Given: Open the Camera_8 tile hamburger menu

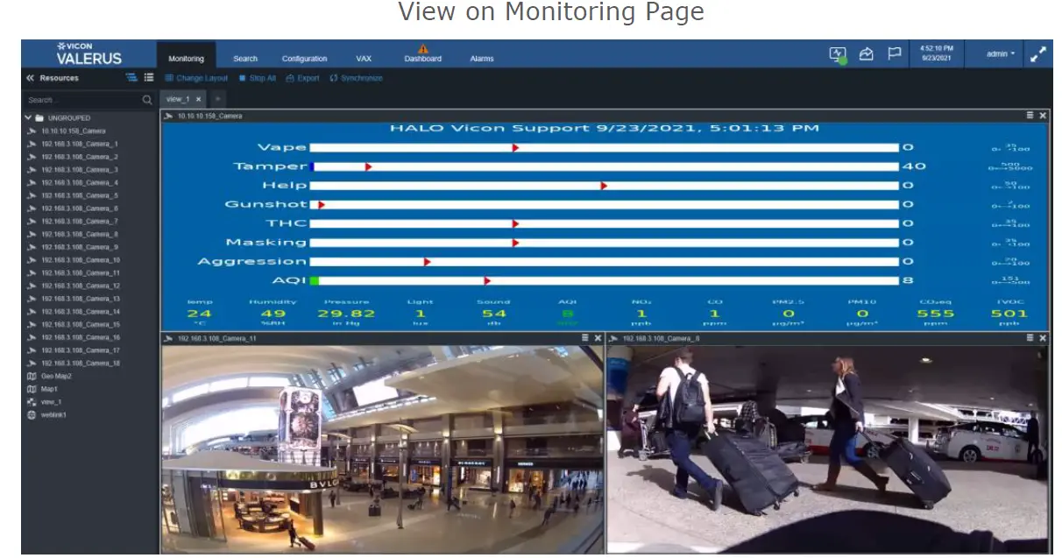Looking at the screenshot, I should pyautogui.click(x=1030, y=338).
